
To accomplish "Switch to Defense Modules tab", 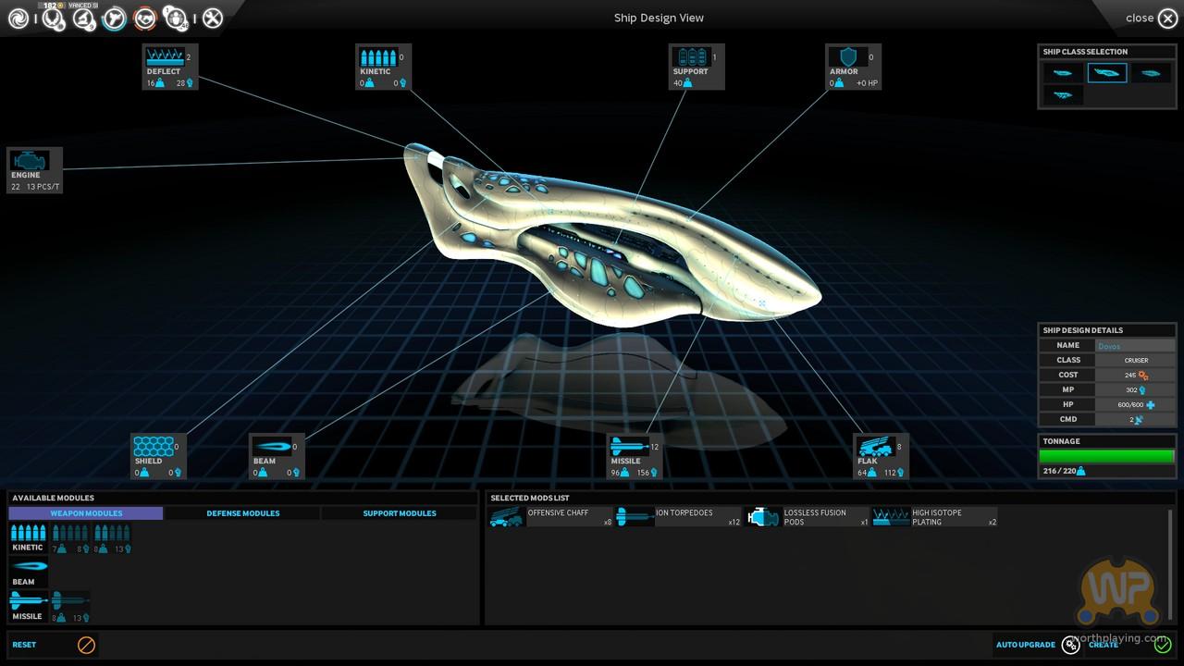I will (242, 513).
